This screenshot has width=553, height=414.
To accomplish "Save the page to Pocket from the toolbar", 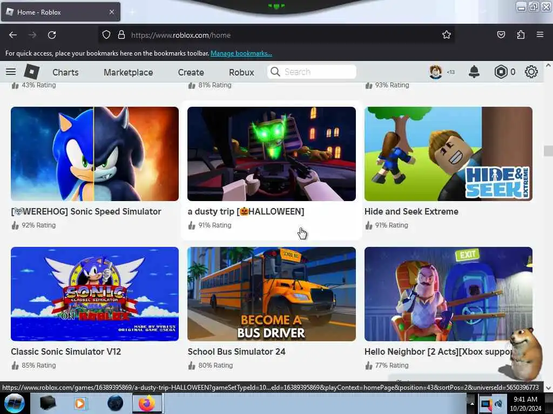I will click(501, 34).
